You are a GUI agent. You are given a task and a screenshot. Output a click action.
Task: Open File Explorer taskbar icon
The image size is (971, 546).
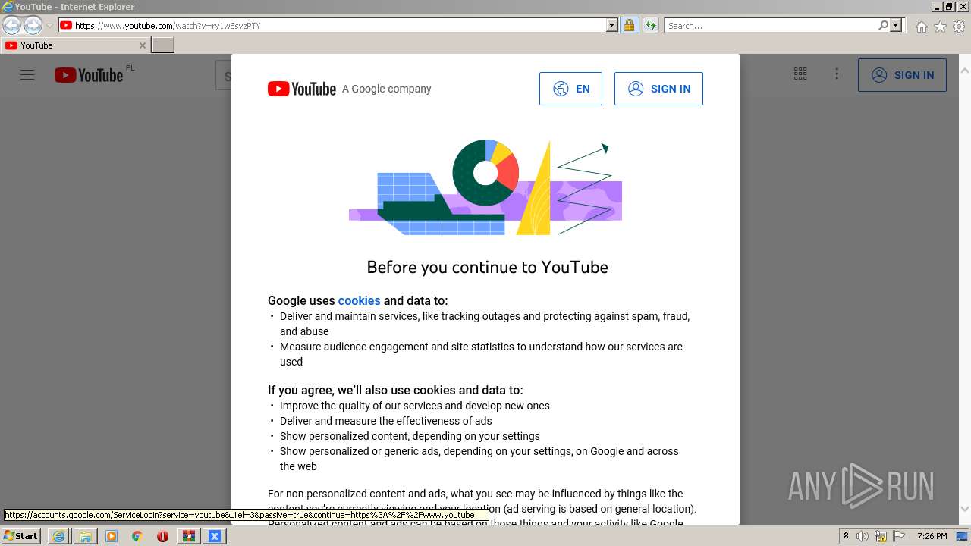85,536
